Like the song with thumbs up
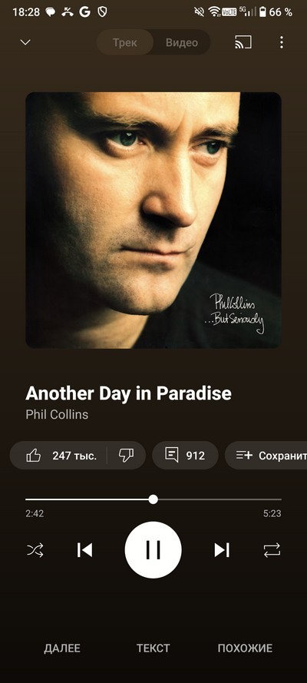The height and width of the screenshot is (683, 307). click(58, 456)
